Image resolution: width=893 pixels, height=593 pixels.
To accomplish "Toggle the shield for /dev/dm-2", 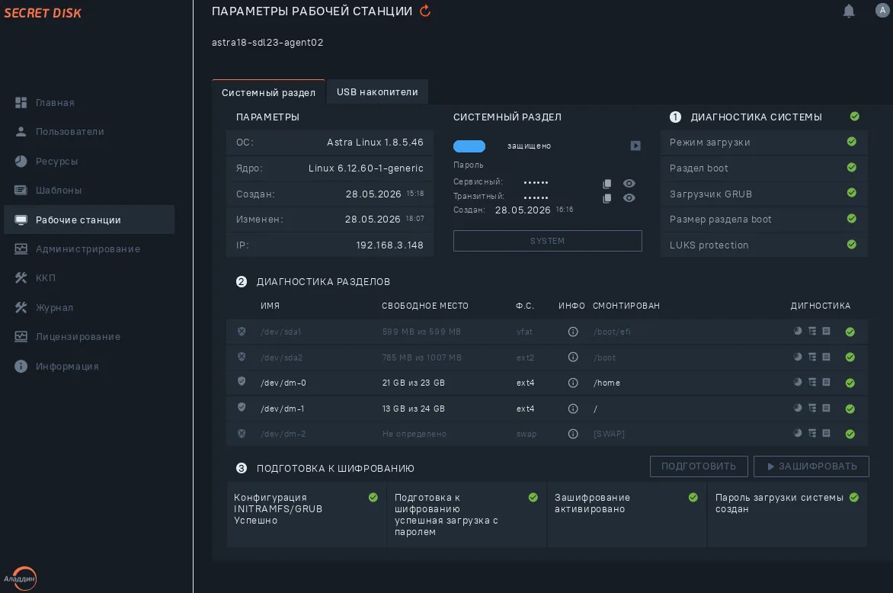I will coord(242,434).
